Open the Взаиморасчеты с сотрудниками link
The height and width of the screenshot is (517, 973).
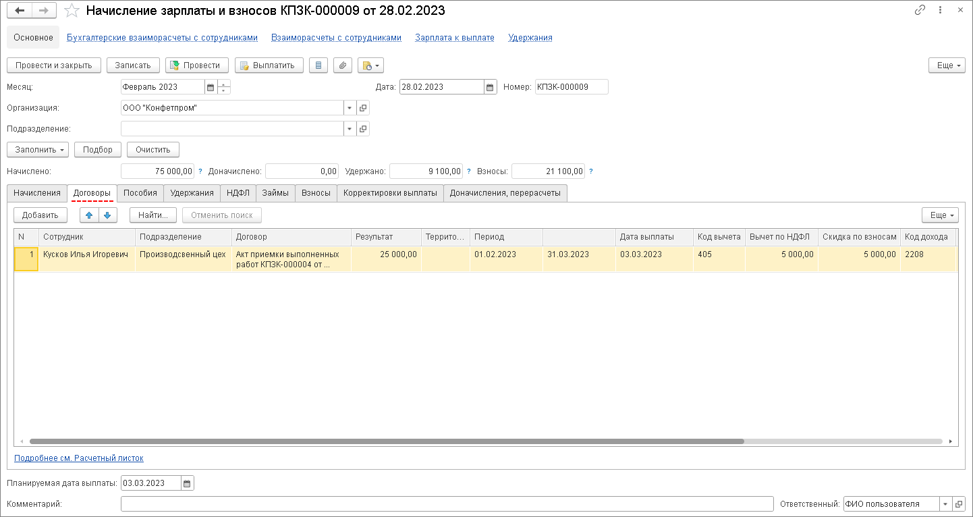pyautogui.click(x=337, y=38)
